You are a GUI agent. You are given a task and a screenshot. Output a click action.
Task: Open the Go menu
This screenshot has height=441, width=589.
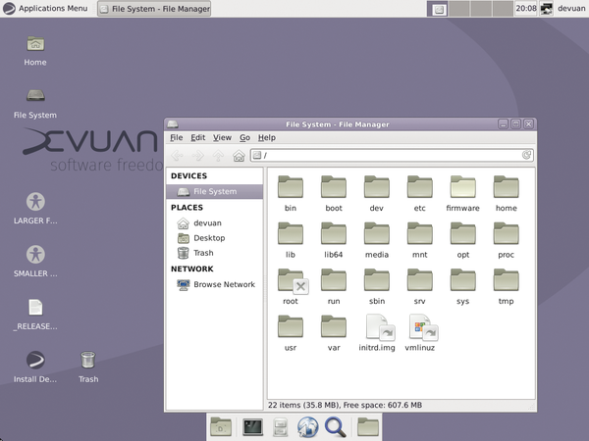coord(244,137)
